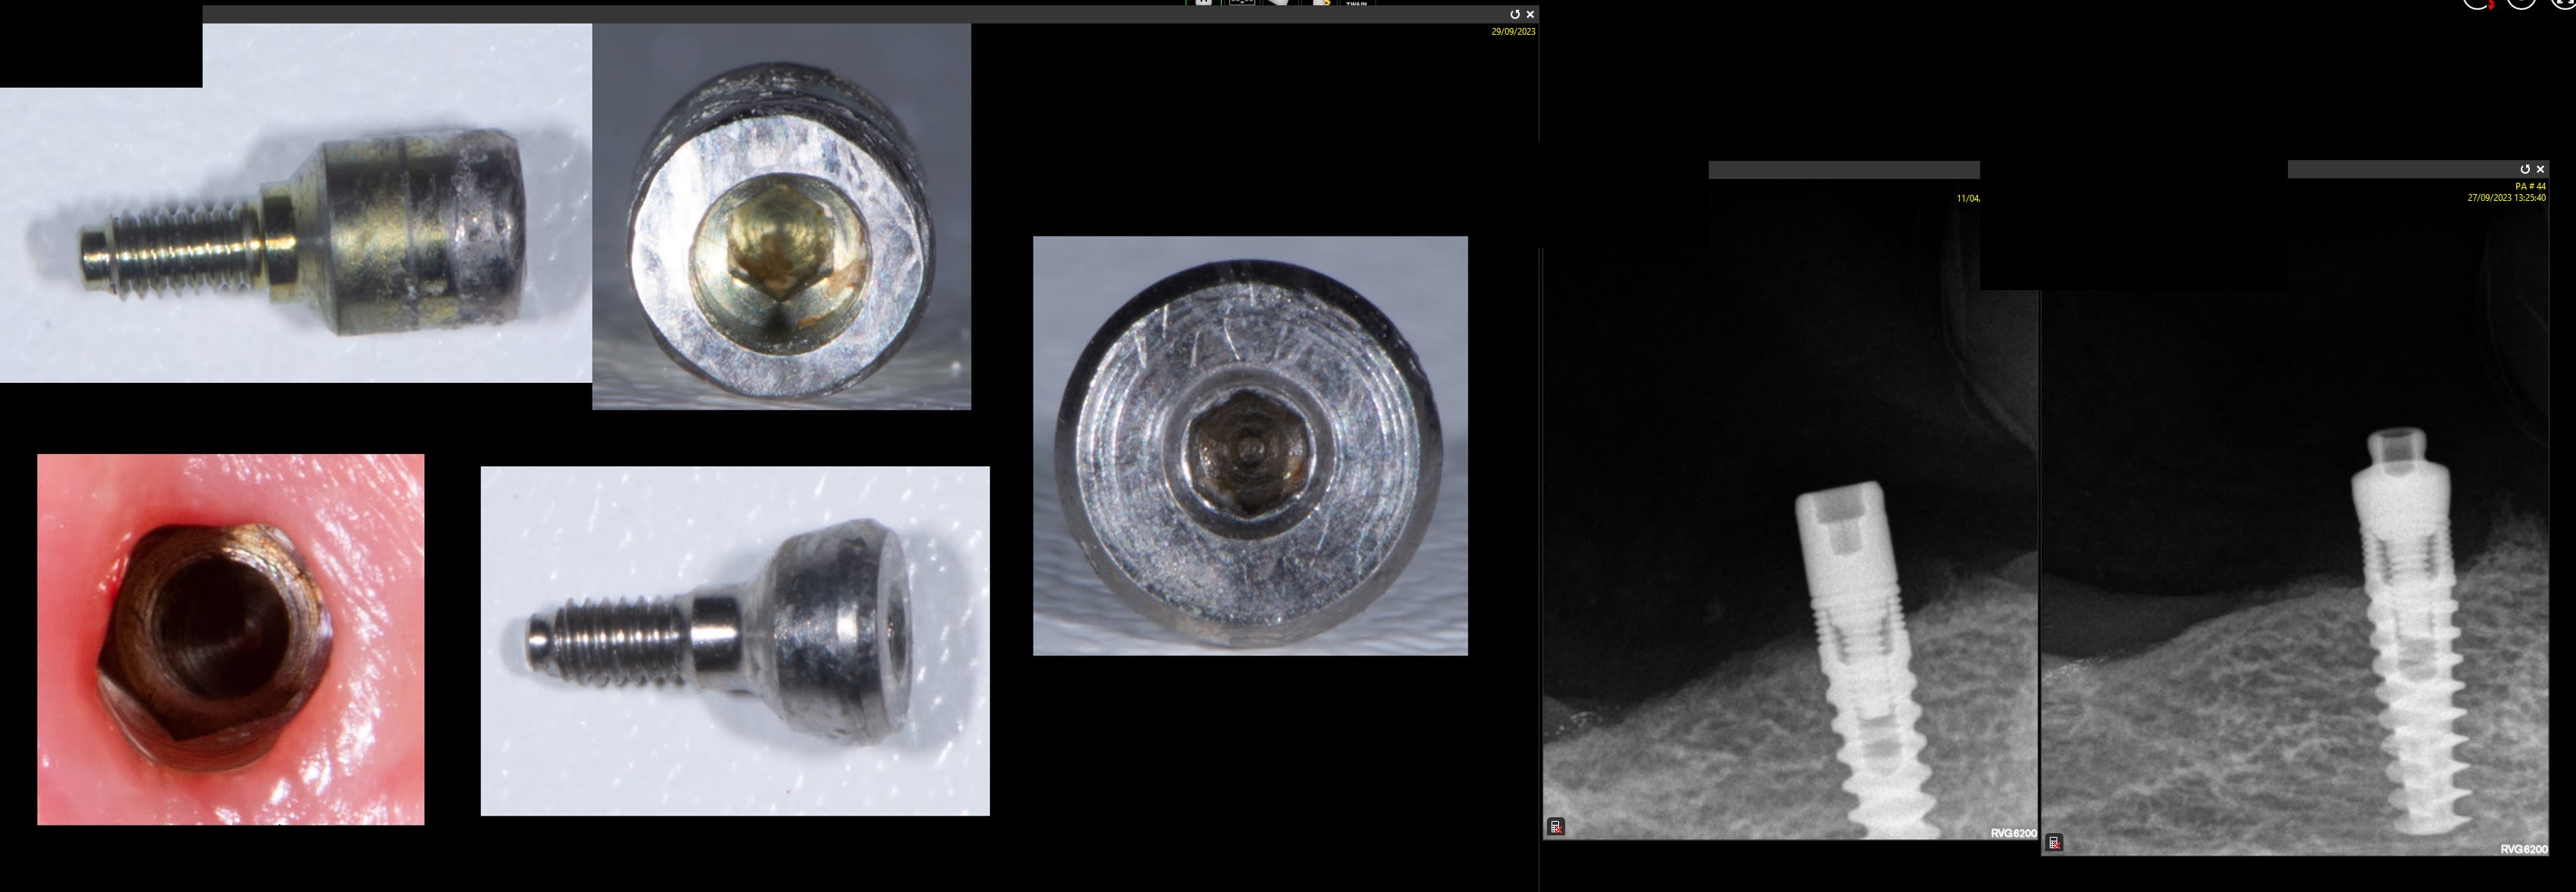Click calculator icon on PA #44 radiograph
The height and width of the screenshot is (892, 2576).
2054,843
